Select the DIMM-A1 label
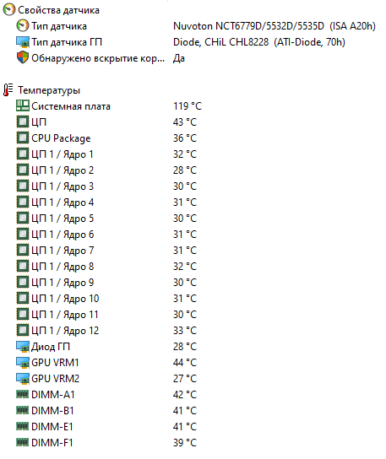The height and width of the screenshot is (459, 386). click(53, 395)
